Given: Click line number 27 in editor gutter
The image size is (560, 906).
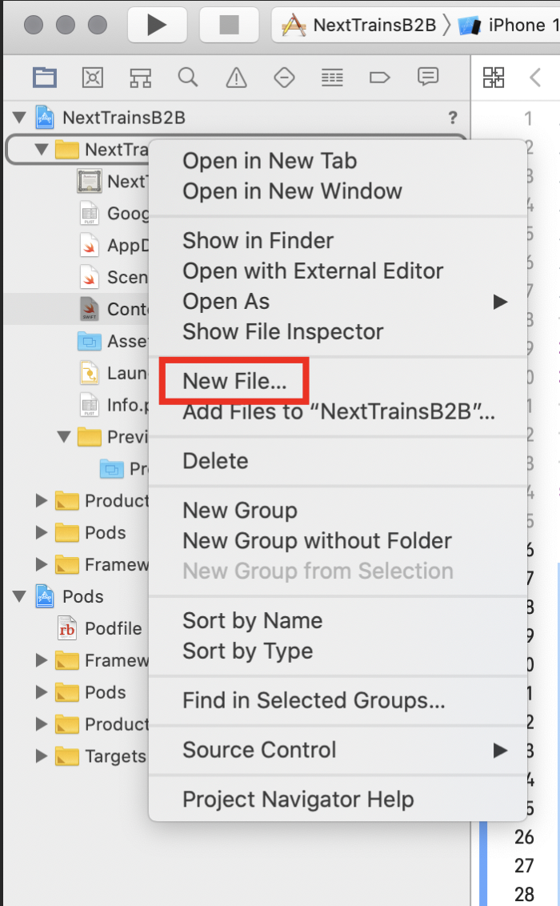Looking at the screenshot, I should click(x=524, y=865).
